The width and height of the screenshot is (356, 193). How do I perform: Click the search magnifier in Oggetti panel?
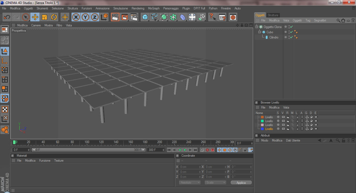click(338, 20)
